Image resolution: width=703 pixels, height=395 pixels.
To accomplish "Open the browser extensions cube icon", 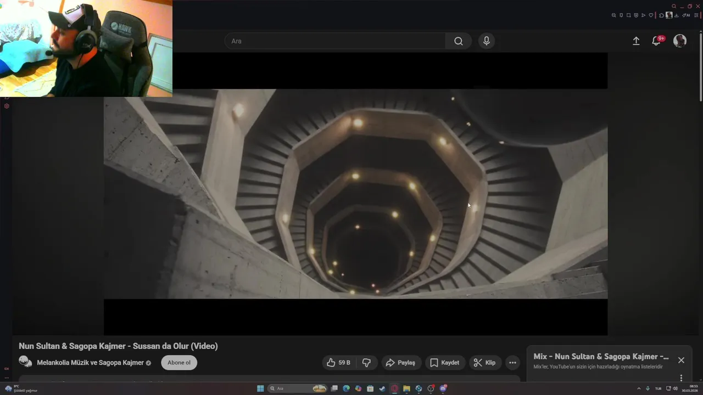I will [661, 15].
